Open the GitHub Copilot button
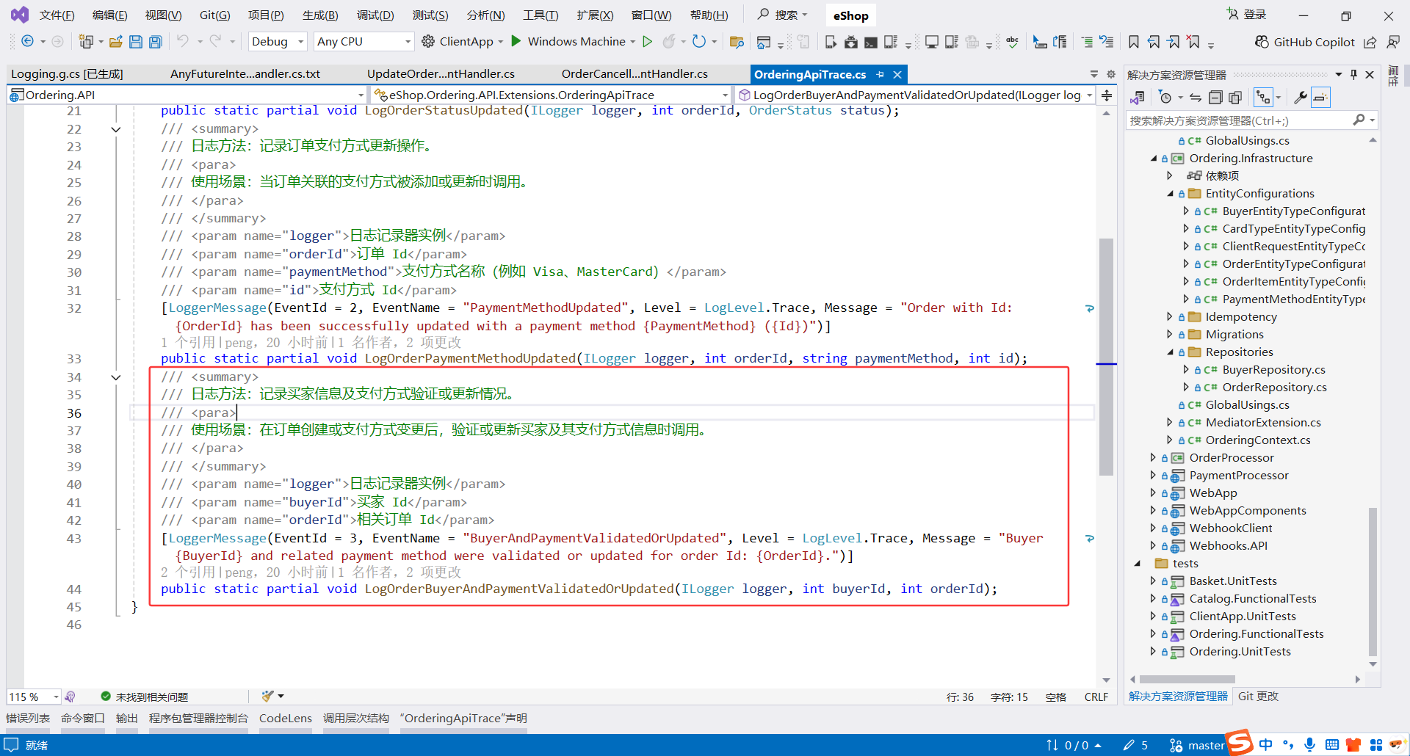This screenshot has width=1410, height=756. pyautogui.click(x=1304, y=42)
